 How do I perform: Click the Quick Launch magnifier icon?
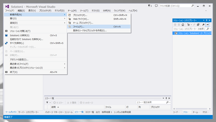[x=193, y=6]
